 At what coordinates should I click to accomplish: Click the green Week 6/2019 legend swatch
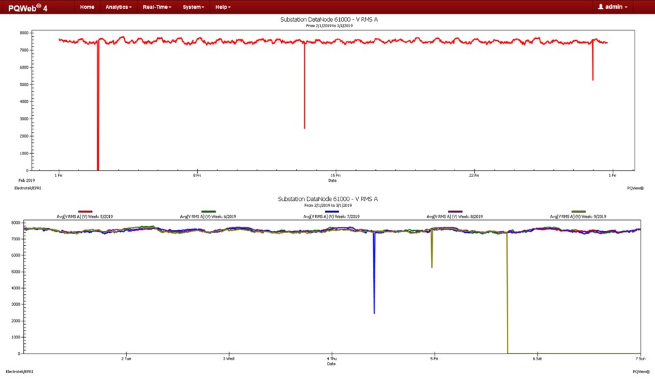pos(209,212)
